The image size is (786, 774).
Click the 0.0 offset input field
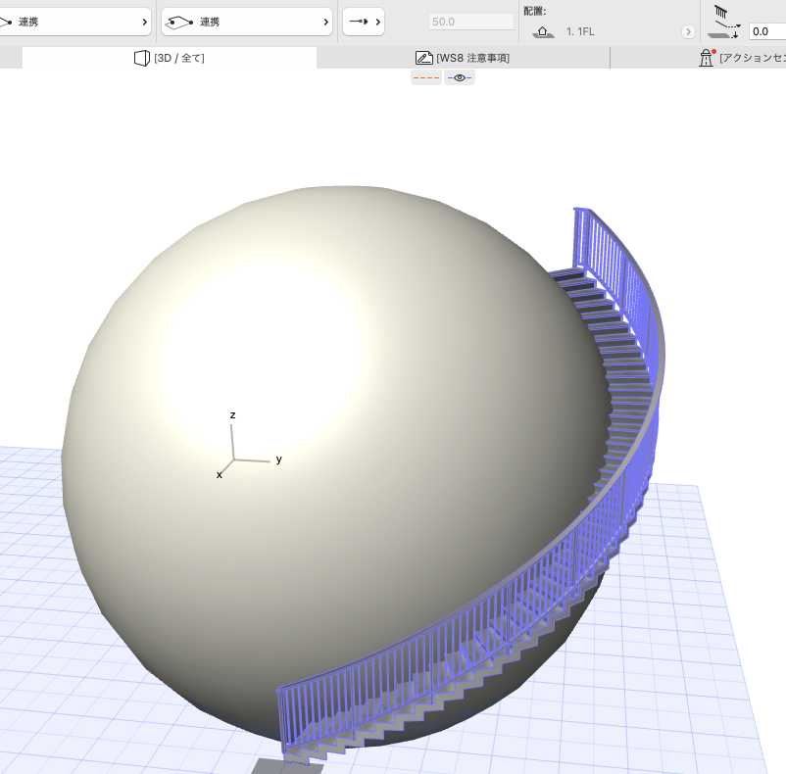coord(767,31)
